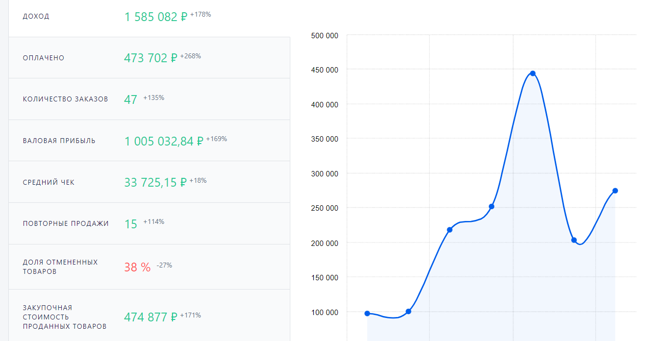
Task: Choose the Валовая прибыль row
Action: click(x=150, y=141)
